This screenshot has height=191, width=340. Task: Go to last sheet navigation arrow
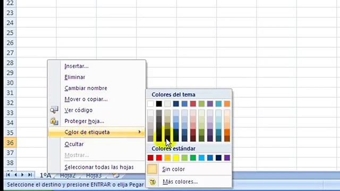pyautogui.click(x=30, y=175)
